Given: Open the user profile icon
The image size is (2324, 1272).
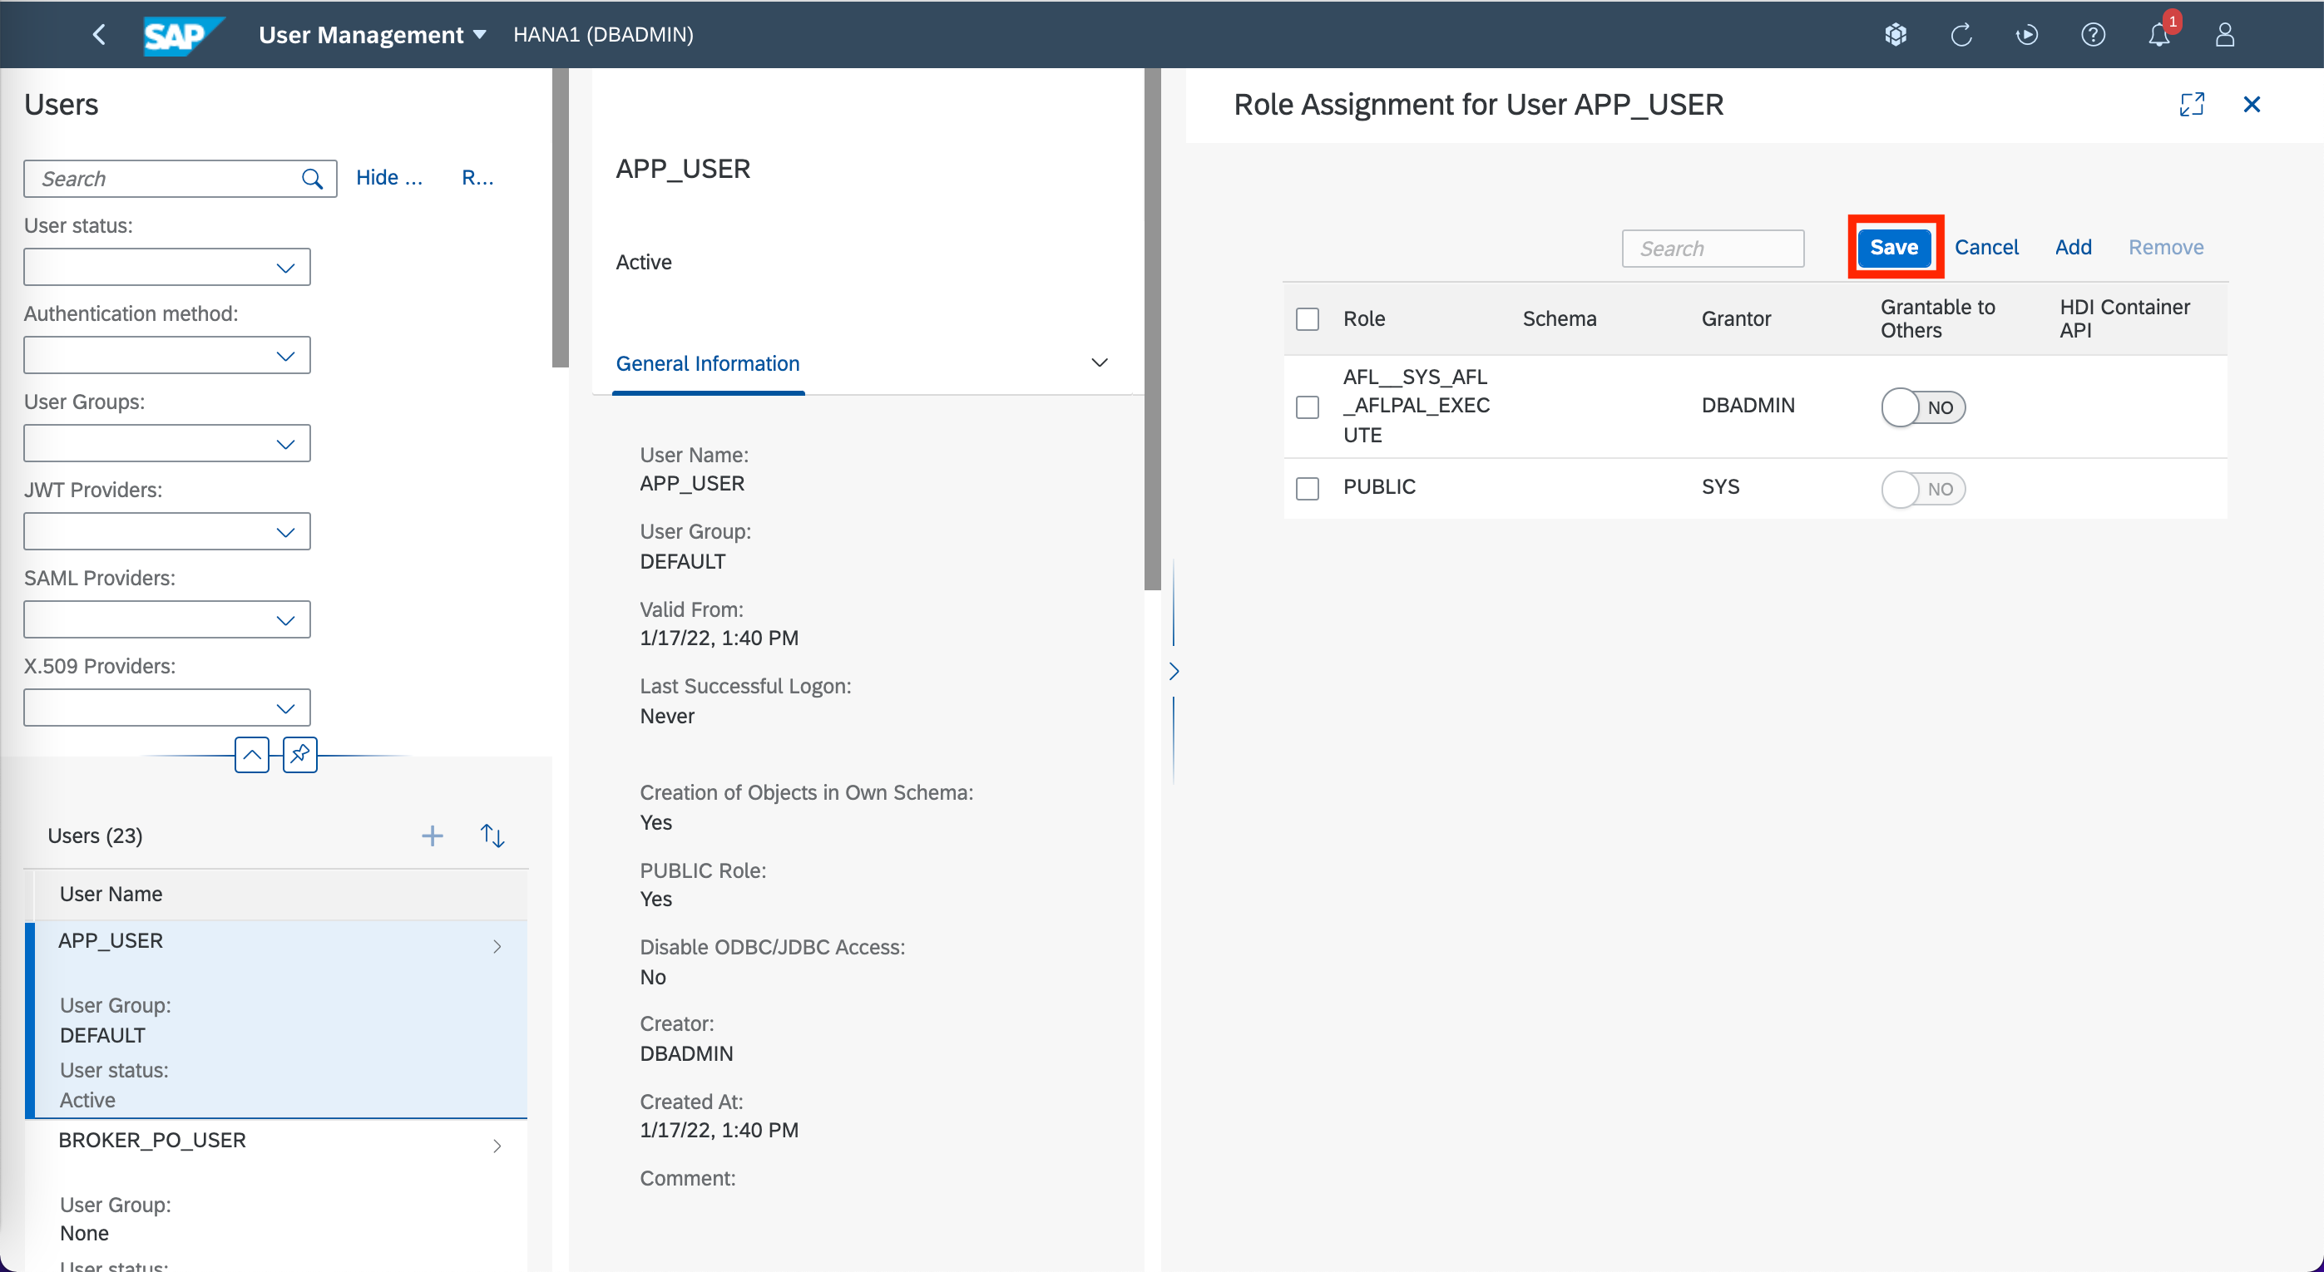Looking at the screenshot, I should [2224, 35].
